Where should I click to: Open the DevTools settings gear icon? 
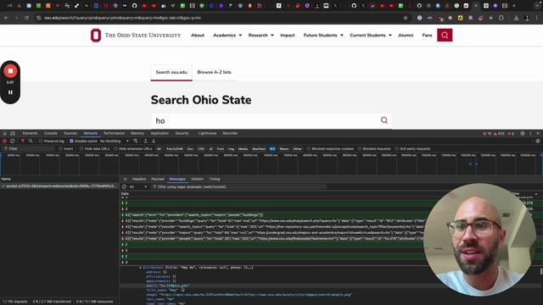click(523, 133)
